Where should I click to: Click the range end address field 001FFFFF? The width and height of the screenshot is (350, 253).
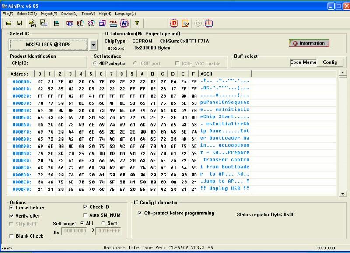pos(109,231)
